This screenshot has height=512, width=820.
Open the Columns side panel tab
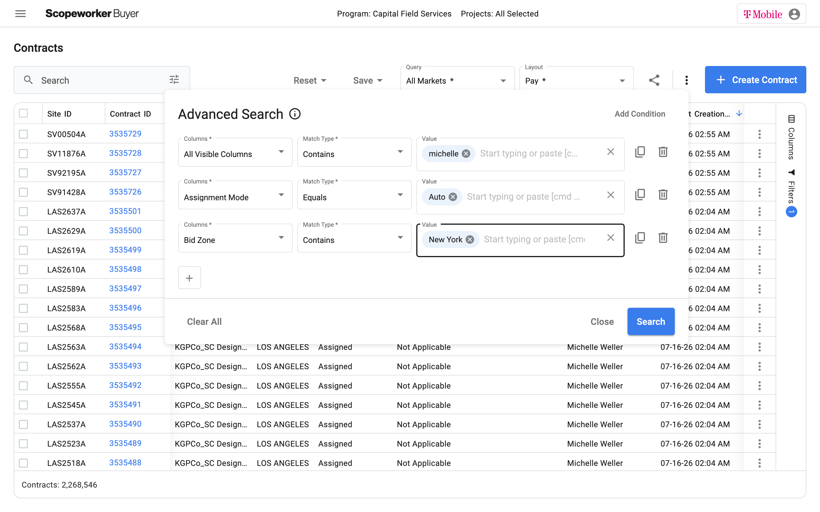pos(791,137)
